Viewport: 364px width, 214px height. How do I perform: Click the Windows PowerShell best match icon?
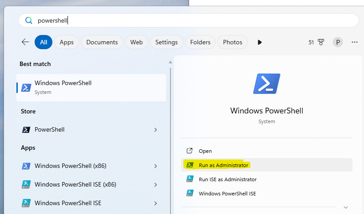point(26,88)
